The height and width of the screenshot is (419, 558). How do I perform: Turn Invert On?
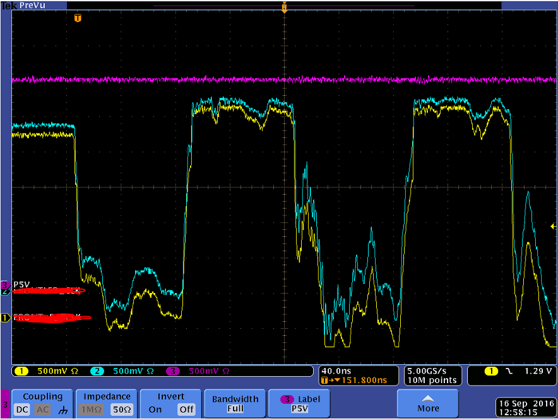(x=155, y=410)
